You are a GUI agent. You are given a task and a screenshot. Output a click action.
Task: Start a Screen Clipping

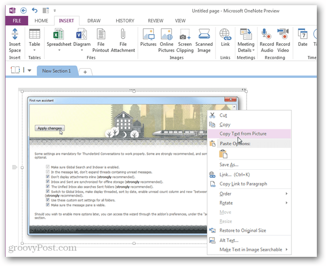tap(185, 41)
